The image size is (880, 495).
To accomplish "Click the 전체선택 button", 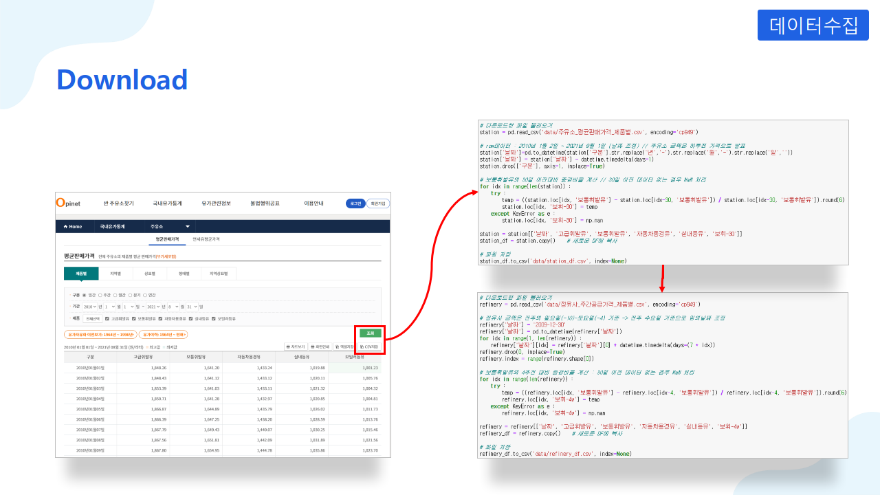I will (93, 318).
